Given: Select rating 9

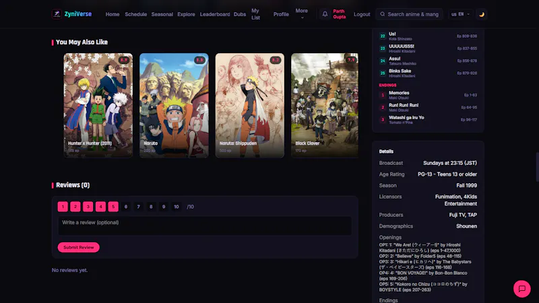Looking at the screenshot, I should point(164,207).
